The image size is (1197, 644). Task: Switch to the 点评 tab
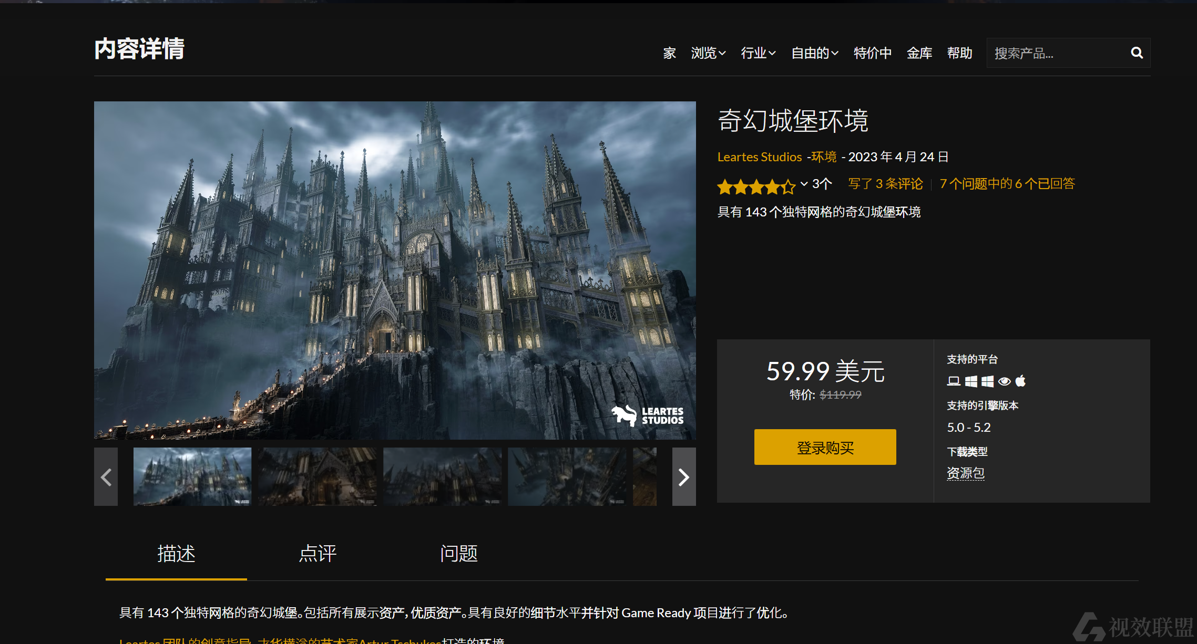pyautogui.click(x=318, y=554)
